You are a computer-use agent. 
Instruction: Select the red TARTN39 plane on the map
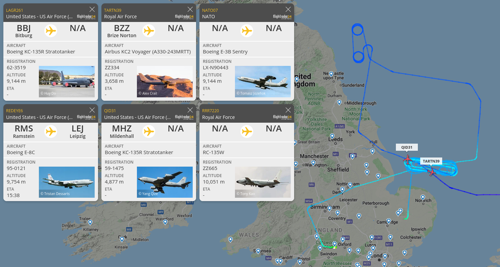431,172
